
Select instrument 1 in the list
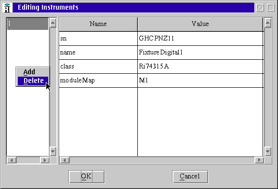[x=27, y=24]
